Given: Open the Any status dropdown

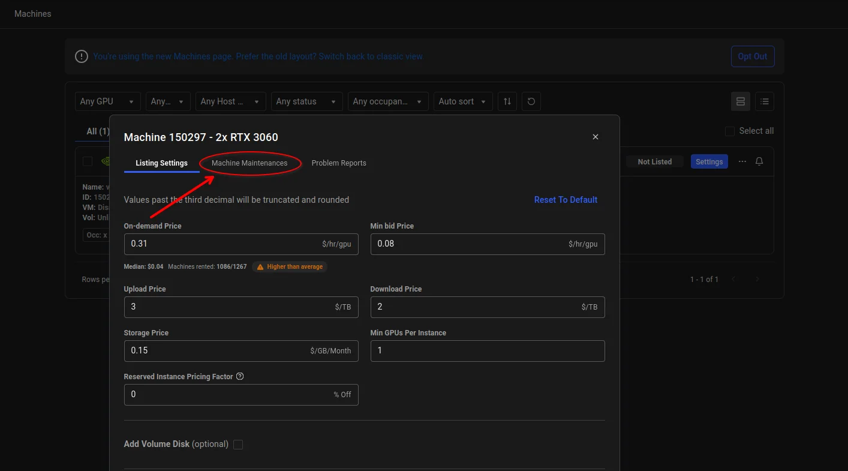Looking at the screenshot, I should click(306, 101).
